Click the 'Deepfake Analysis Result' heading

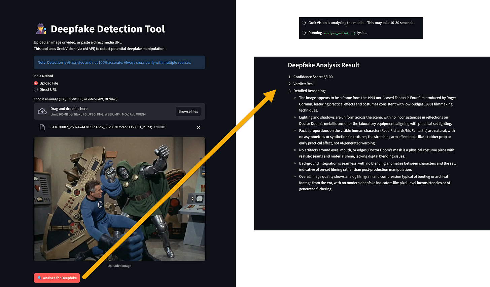coord(324,65)
